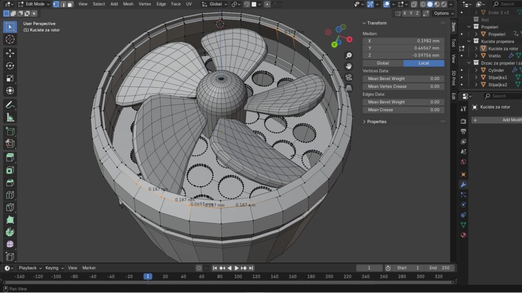Open the Mesh menu

pos(128,4)
